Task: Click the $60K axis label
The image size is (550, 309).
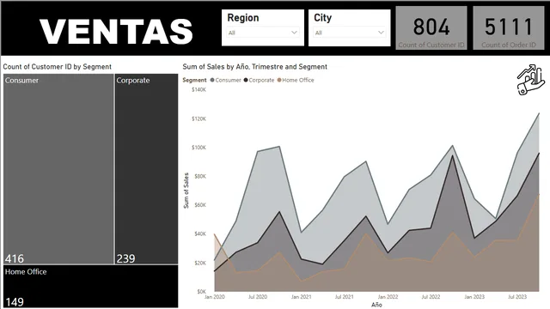Action: point(200,205)
